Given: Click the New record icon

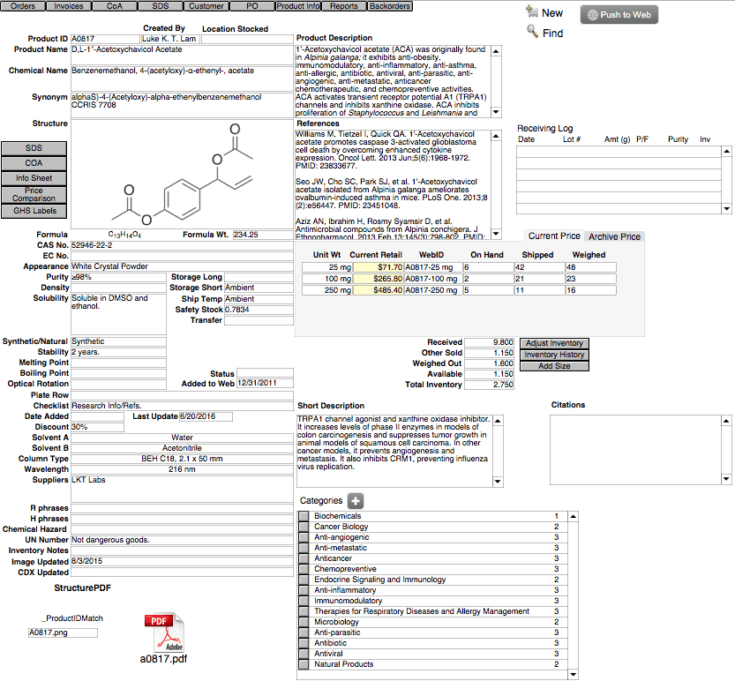Looking at the screenshot, I should point(531,11).
